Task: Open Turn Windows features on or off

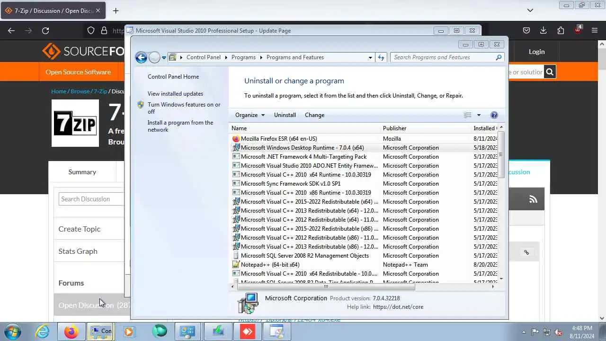Action: [184, 108]
